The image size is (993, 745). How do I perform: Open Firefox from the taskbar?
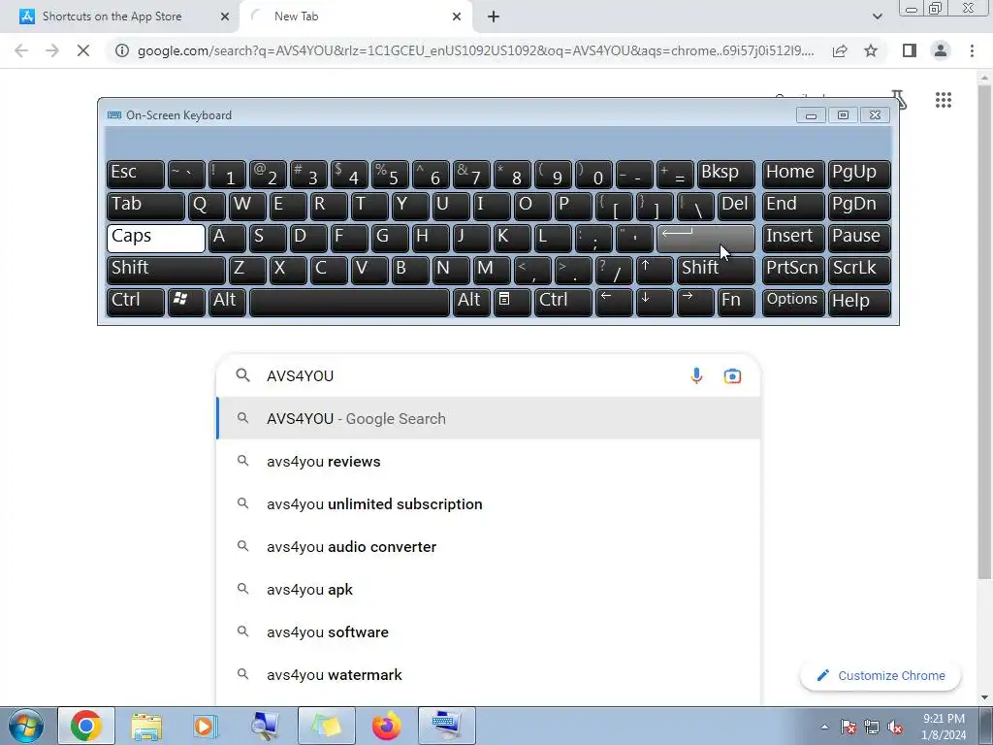coord(386,726)
